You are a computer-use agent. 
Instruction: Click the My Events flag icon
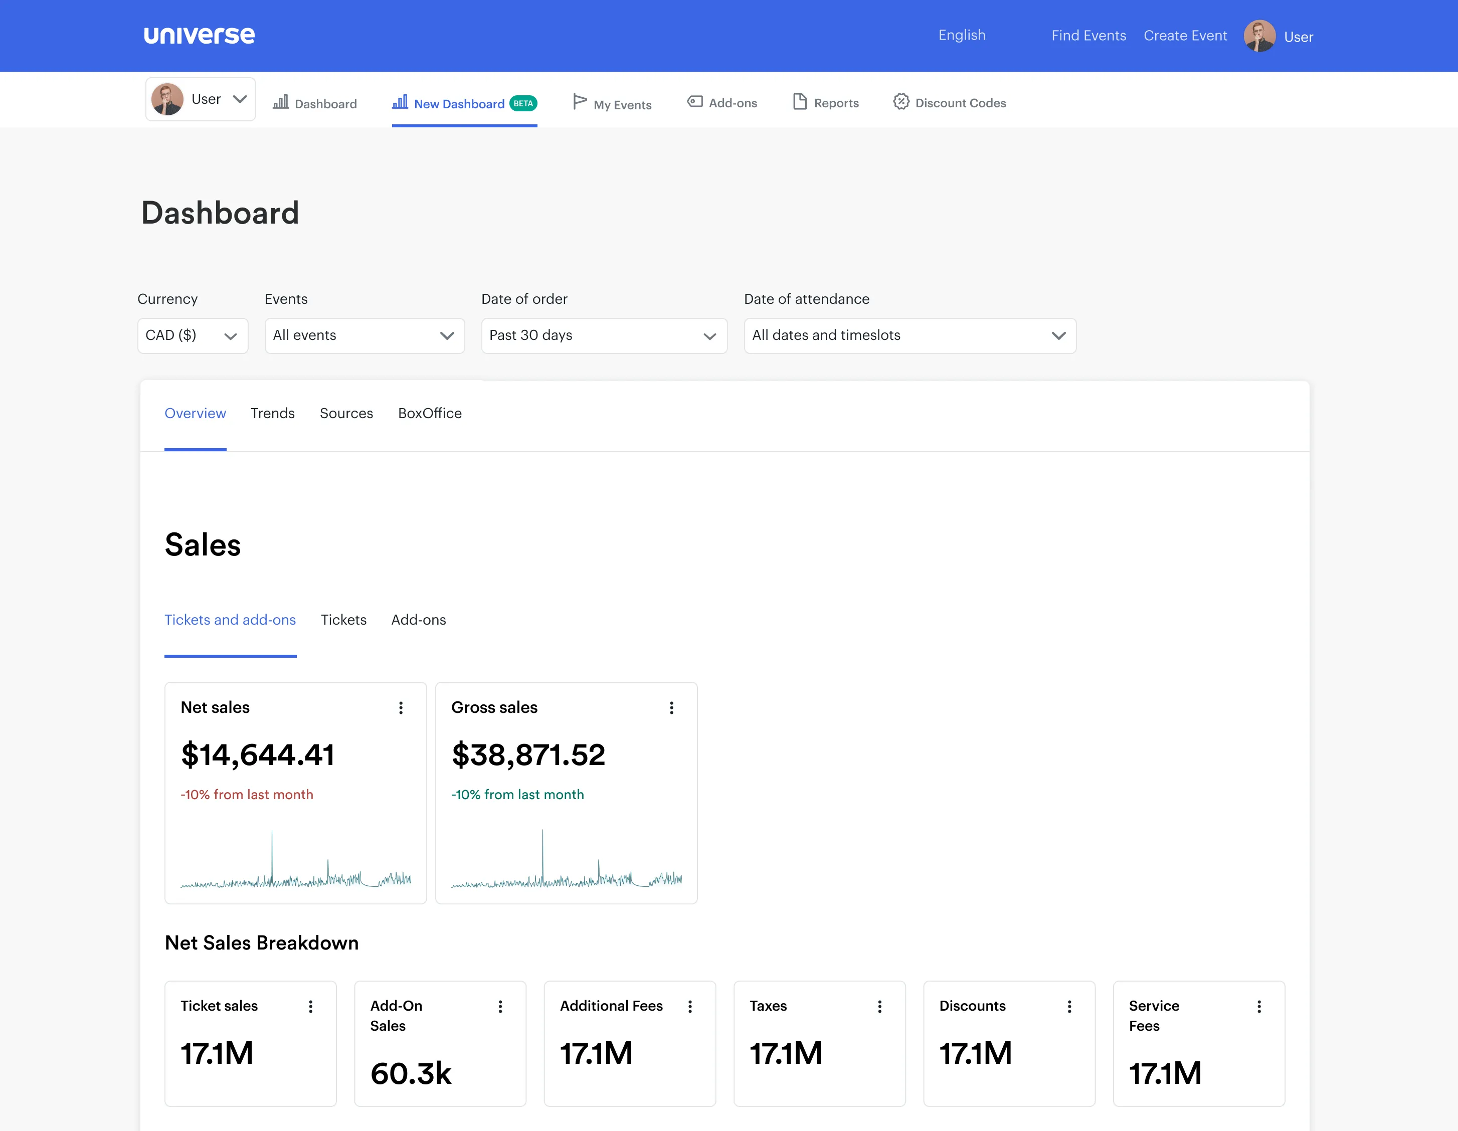[x=580, y=101]
